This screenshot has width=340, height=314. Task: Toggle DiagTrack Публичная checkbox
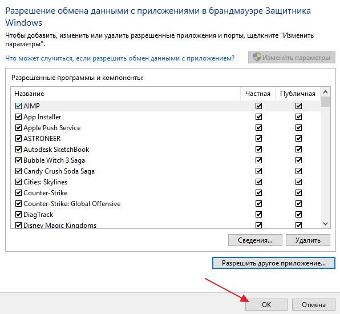pyautogui.click(x=298, y=215)
